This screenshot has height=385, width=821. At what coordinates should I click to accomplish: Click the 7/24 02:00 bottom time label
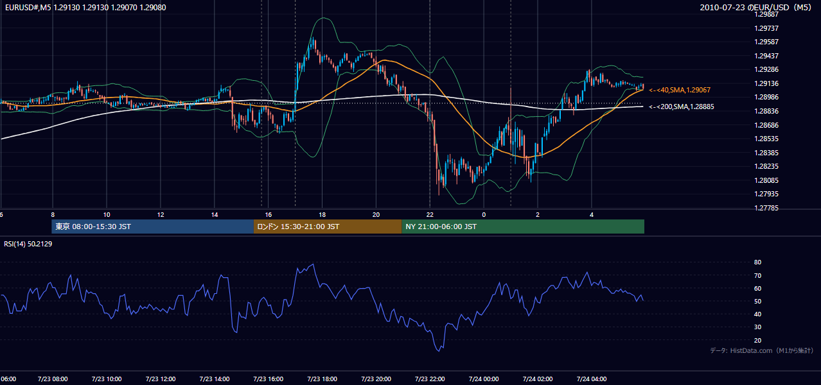click(538, 379)
